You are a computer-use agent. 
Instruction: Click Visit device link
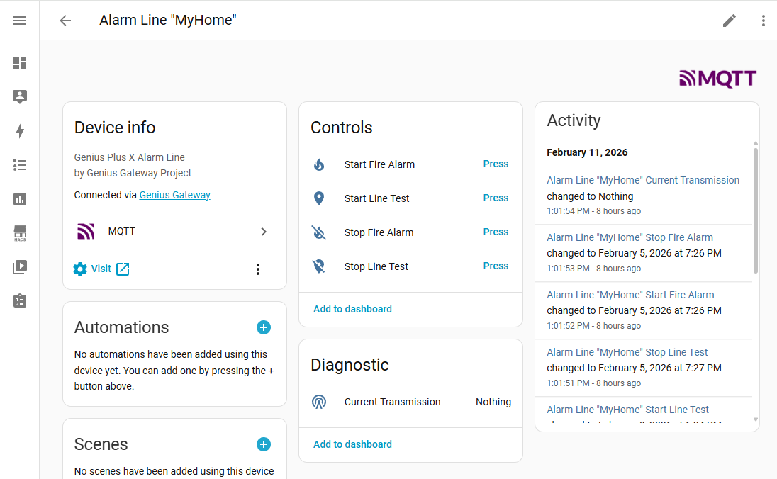(x=101, y=269)
